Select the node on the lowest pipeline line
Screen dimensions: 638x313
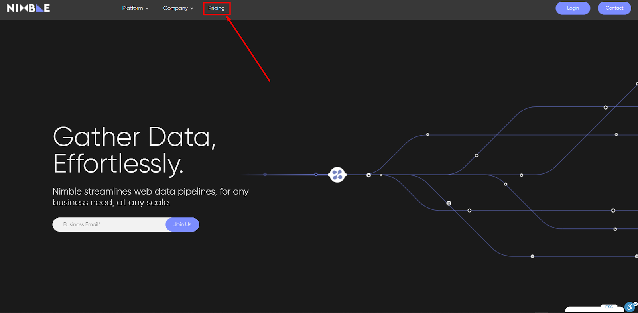532,256
